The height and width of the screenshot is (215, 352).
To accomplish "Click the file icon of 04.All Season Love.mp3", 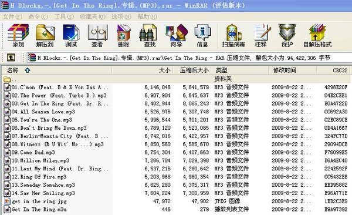I will point(8,112).
